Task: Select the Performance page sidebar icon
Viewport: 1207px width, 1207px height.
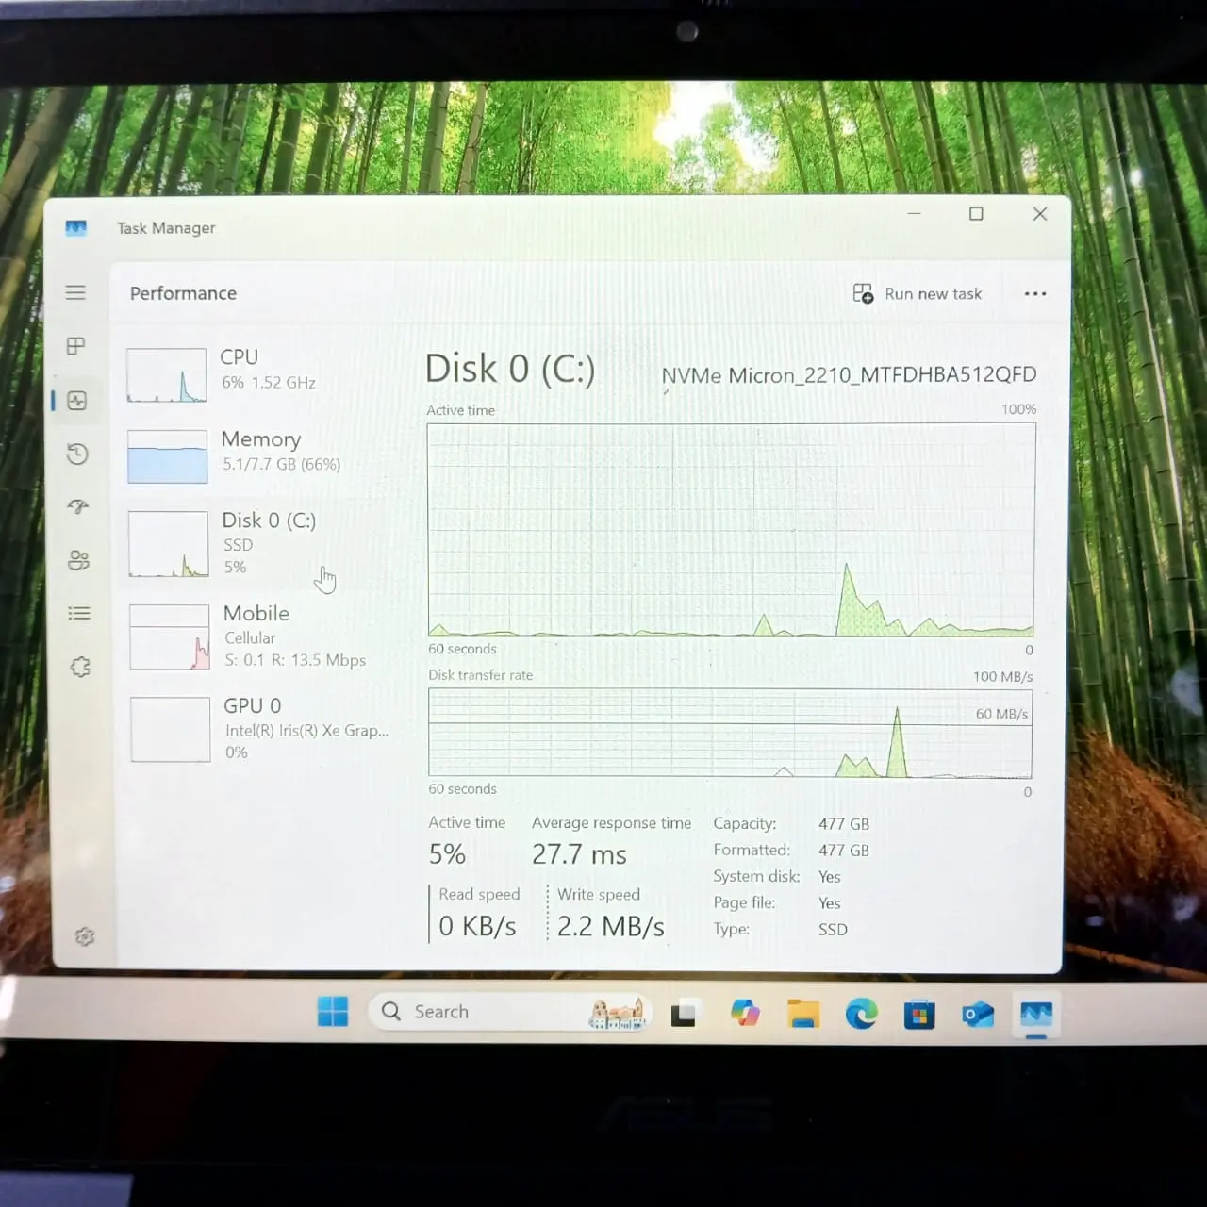Action: click(77, 401)
